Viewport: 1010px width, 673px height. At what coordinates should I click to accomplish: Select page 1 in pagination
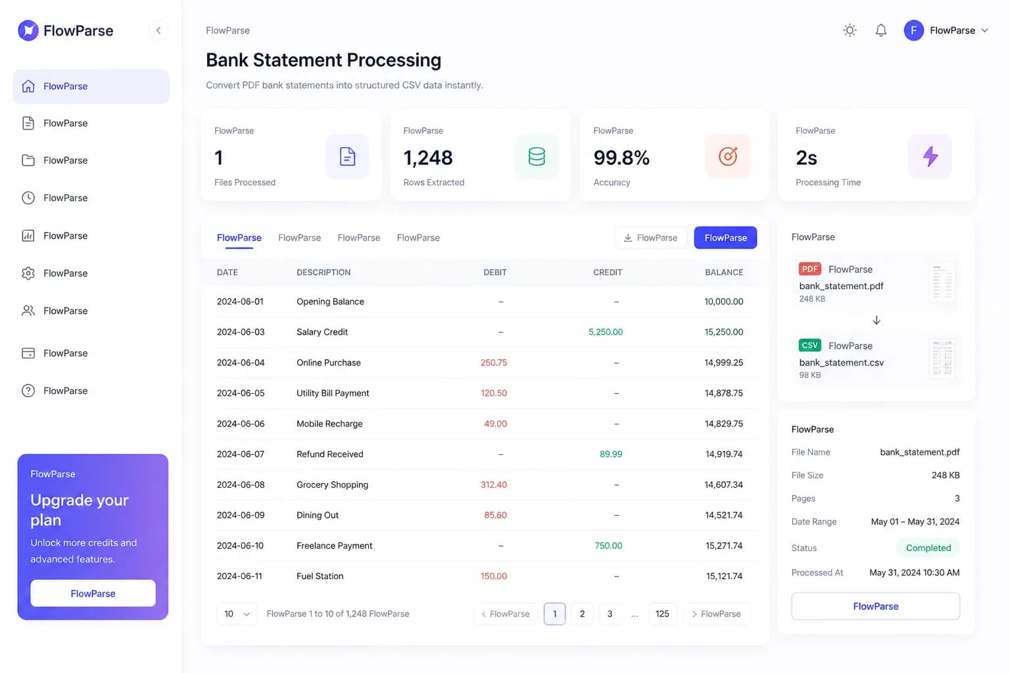(x=554, y=614)
